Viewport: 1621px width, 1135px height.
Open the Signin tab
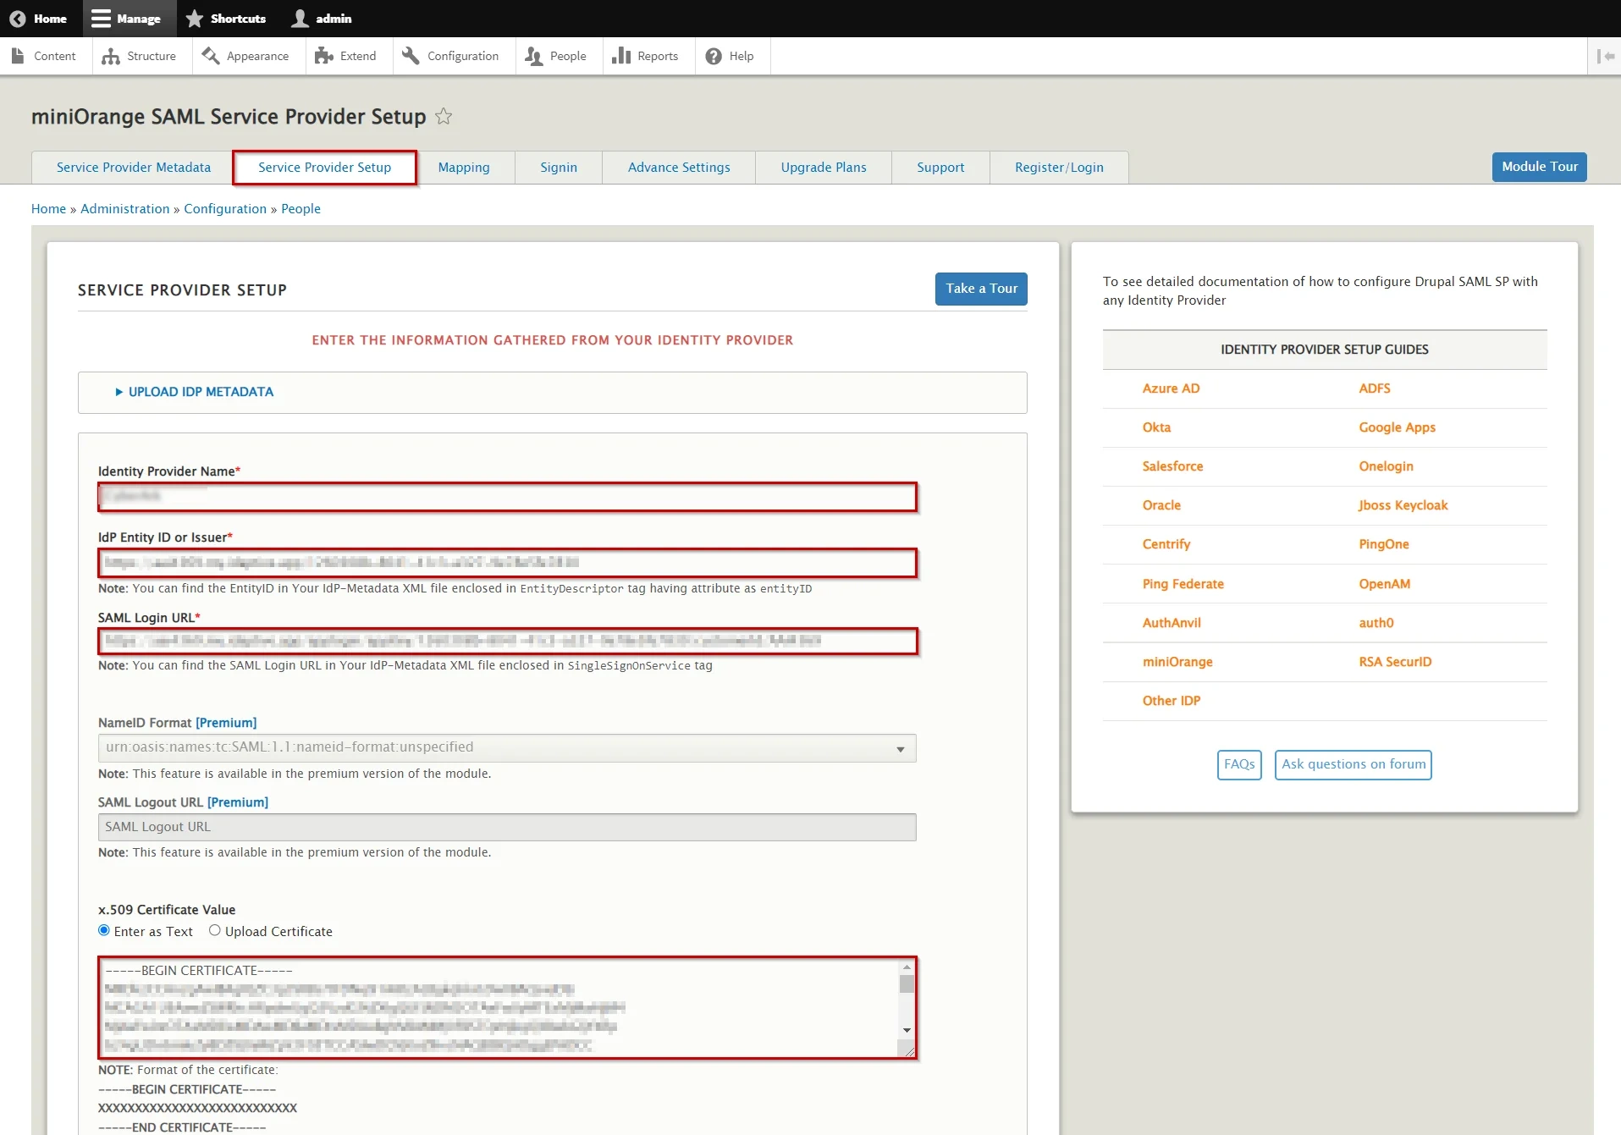(x=559, y=168)
